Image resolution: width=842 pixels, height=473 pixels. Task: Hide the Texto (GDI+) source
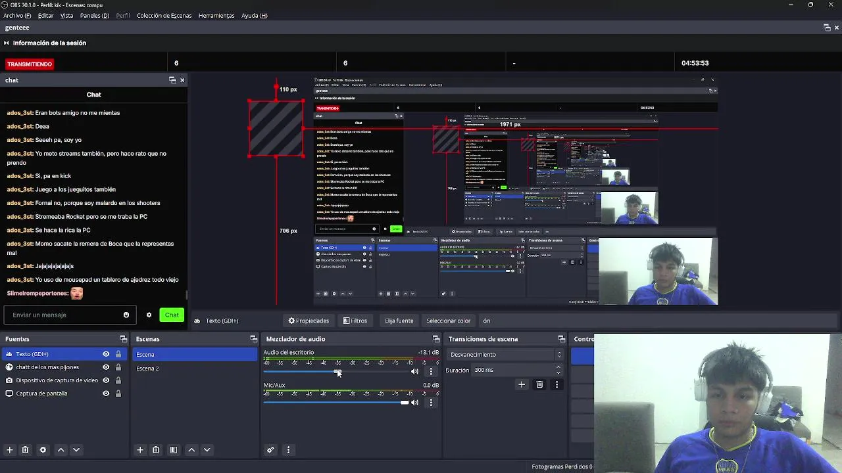pyautogui.click(x=106, y=354)
